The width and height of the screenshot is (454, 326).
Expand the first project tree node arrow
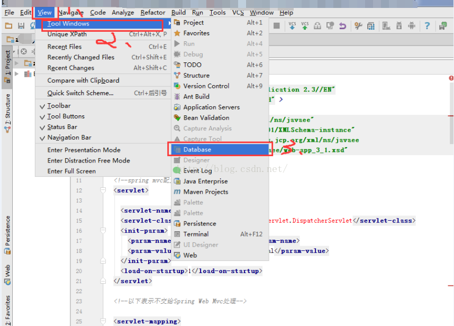[x=17, y=63]
